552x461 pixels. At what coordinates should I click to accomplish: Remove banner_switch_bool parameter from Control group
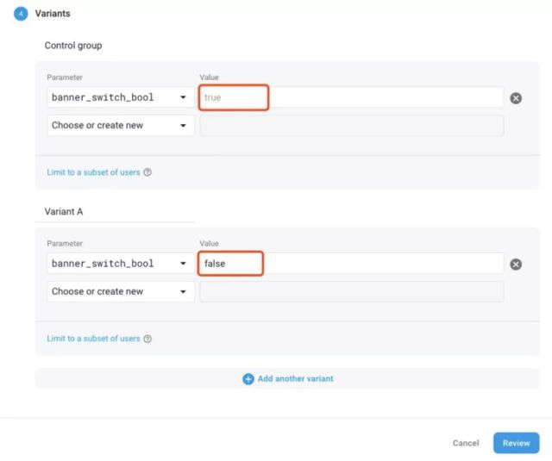pos(516,98)
